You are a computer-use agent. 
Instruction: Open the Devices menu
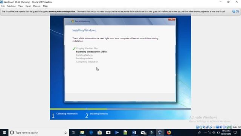click(37, 6)
